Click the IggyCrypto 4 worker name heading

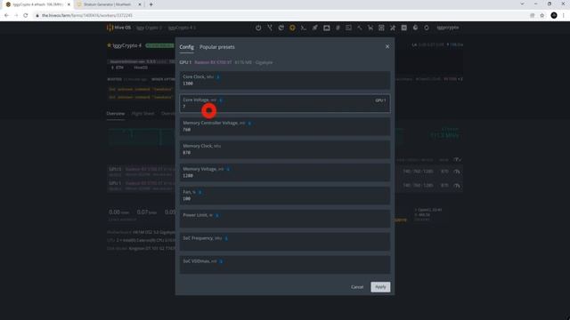point(126,45)
